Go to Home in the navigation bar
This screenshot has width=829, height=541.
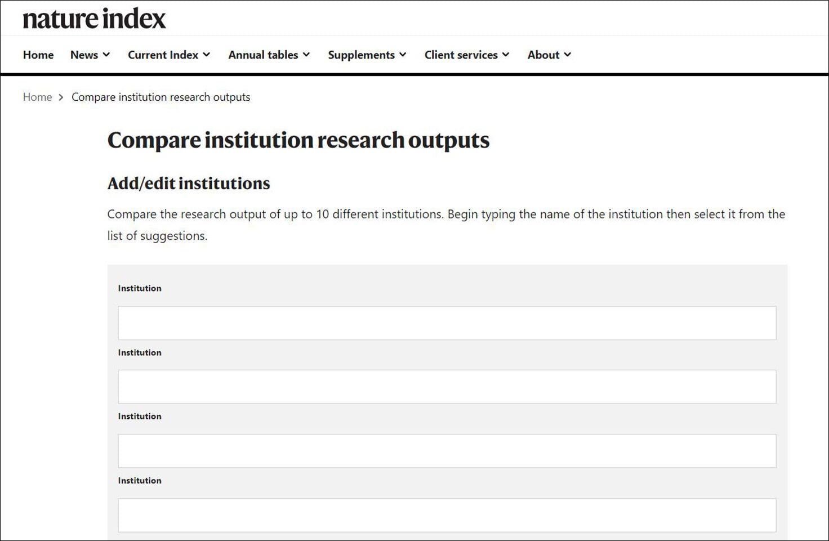[38, 55]
